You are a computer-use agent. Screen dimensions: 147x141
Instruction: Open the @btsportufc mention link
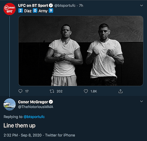pyautogui.click(x=34, y=117)
